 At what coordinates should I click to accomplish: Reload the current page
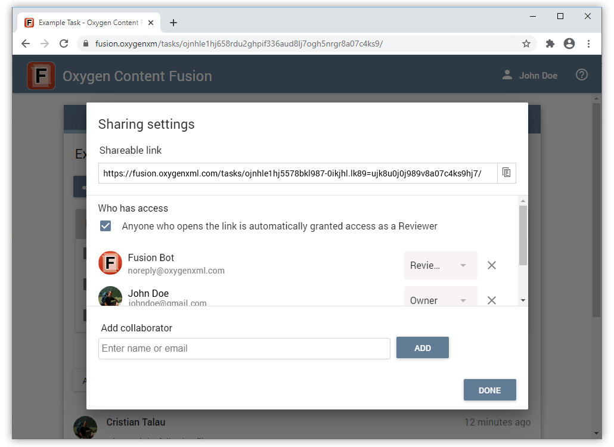tap(64, 44)
